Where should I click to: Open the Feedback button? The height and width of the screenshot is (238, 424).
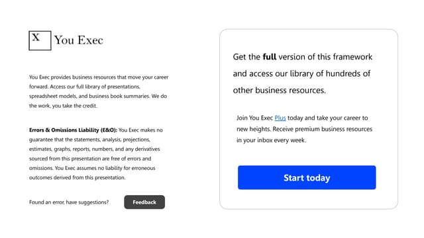[x=144, y=202]
